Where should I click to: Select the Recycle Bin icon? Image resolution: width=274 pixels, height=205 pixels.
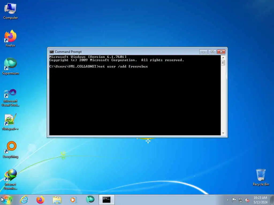click(261, 177)
